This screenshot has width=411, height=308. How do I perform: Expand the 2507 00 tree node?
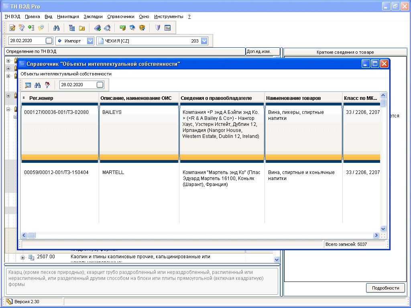[23, 258]
